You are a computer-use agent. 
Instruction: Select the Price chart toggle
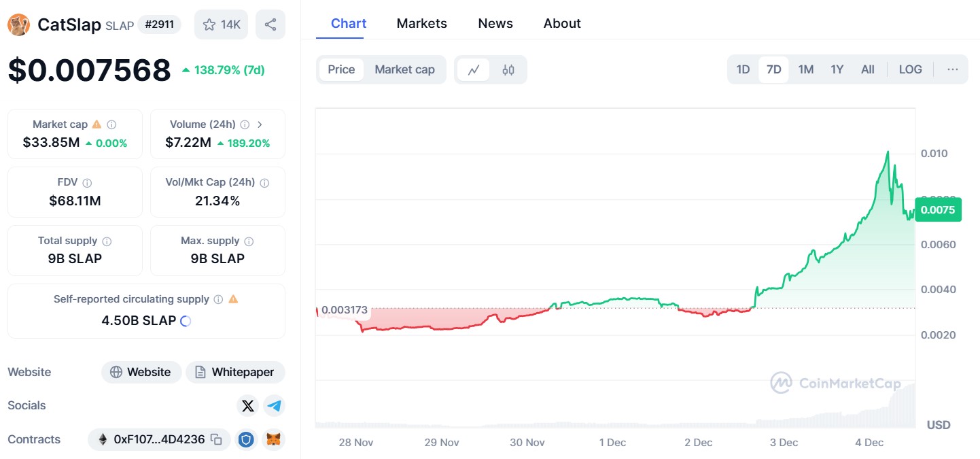[341, 69]
